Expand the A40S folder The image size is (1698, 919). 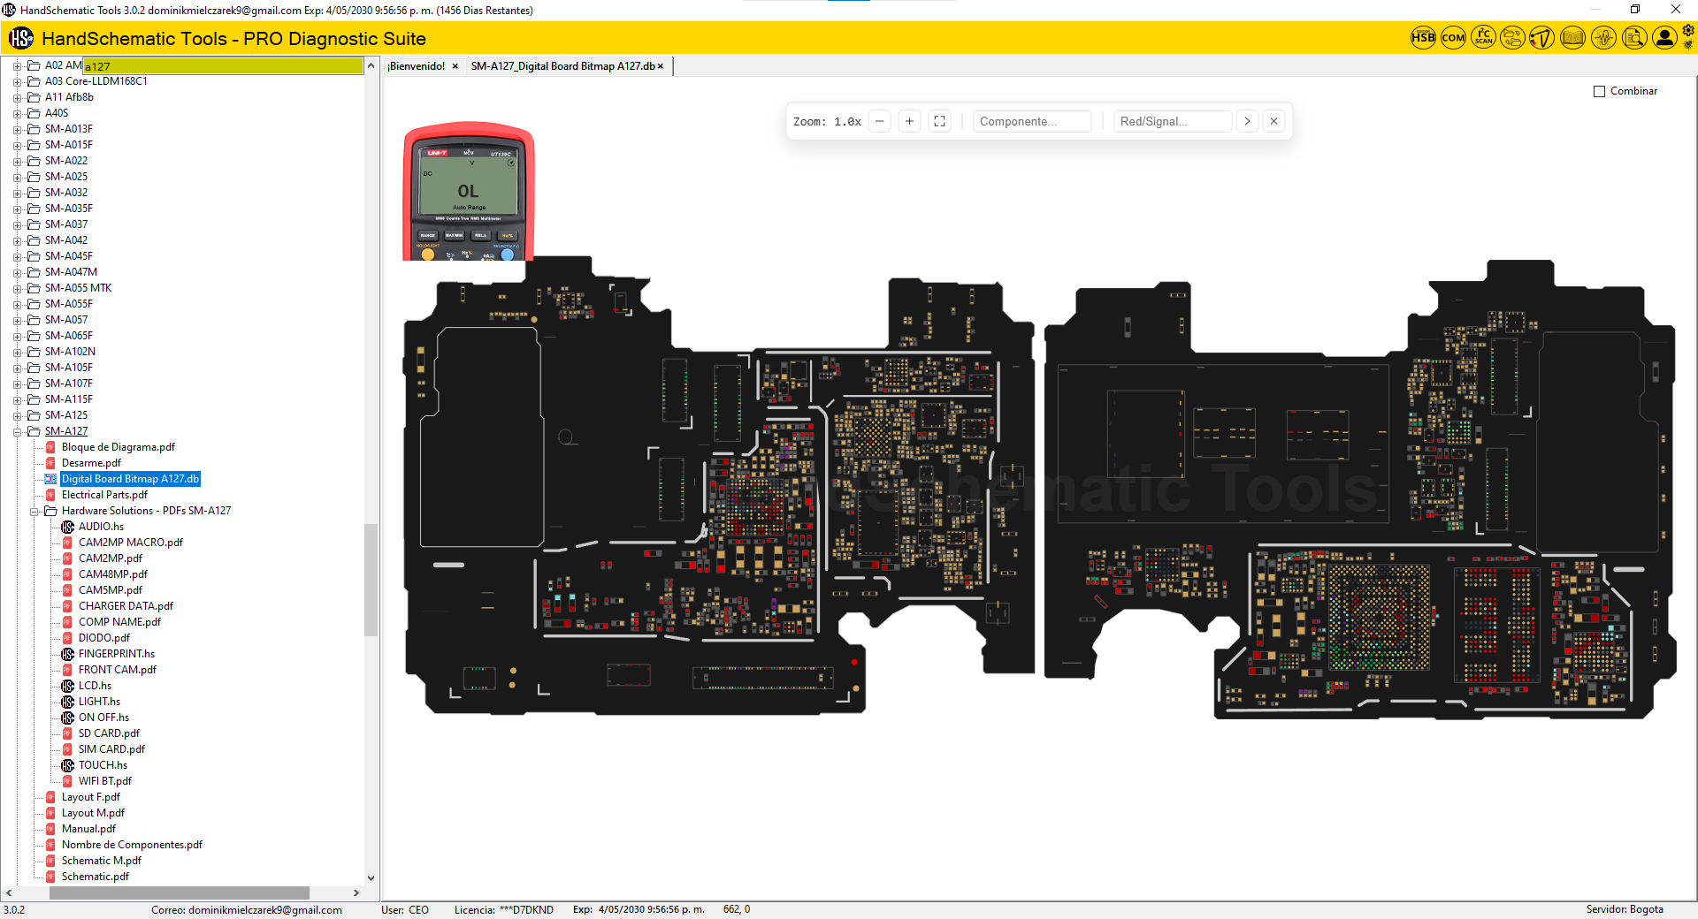point(17,114)
